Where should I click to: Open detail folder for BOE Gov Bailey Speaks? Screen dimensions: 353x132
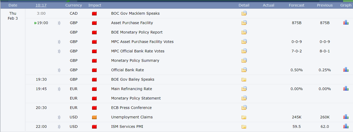coord(244,79)
